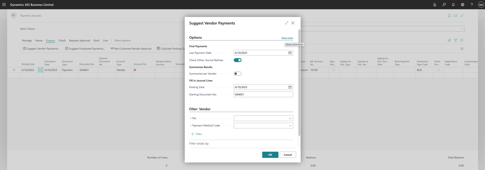Image resolution: width=485 pixels, height=170 pixels.
Task: Open the Bank menu
Action: tap(97, 41)
